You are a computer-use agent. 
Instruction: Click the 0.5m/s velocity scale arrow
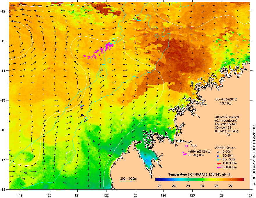pyautogui.click(x=225, y=135)
